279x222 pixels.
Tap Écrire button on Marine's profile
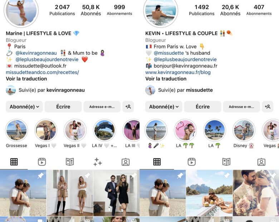[63, 107]
